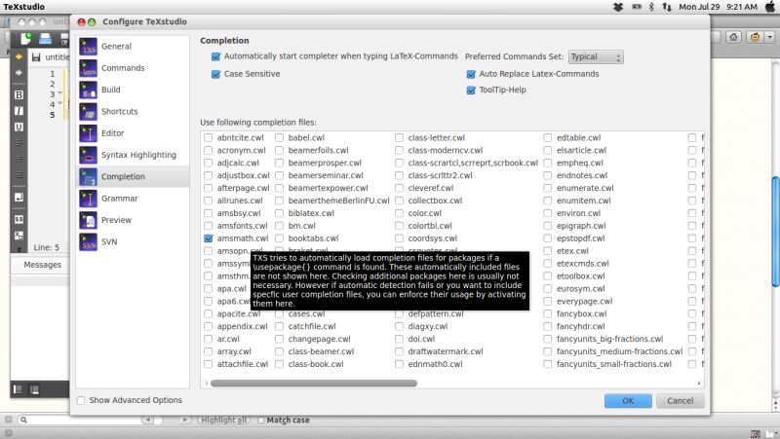Check the fancyhdr.cwl completion file
Screen dimensions: 780x439
(548, 326)
